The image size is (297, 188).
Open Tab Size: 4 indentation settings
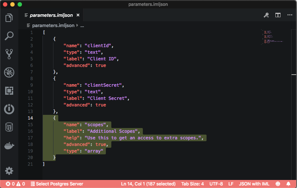tap(192, 184)
